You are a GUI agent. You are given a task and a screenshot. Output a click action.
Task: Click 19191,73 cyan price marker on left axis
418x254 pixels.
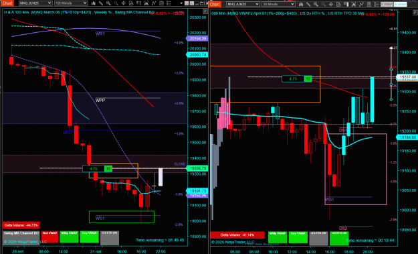click(x=197, y=191)
